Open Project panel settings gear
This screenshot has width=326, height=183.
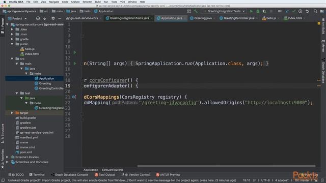click(x=53, y=18)
